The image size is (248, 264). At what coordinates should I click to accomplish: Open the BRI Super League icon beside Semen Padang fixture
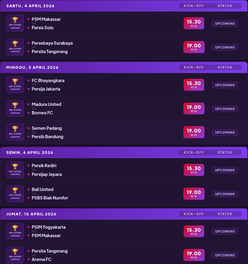[x=15, y=132]
